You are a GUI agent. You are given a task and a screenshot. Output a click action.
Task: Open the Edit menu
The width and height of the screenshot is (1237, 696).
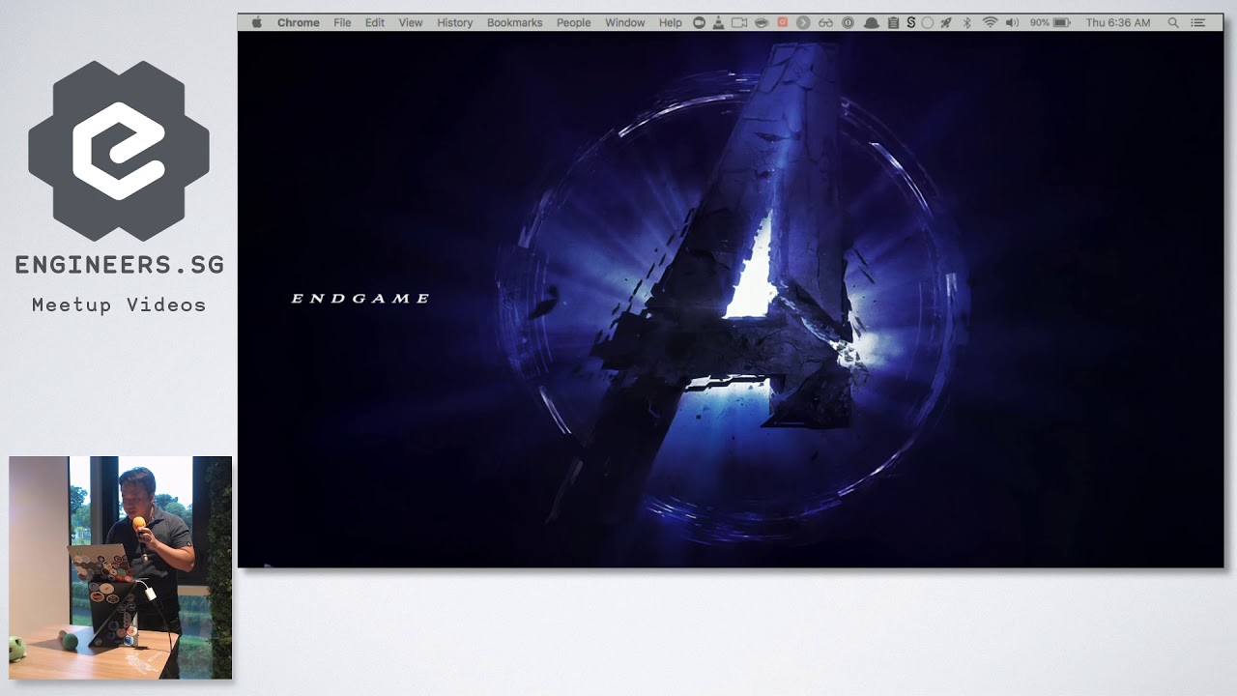click(375, 22)
